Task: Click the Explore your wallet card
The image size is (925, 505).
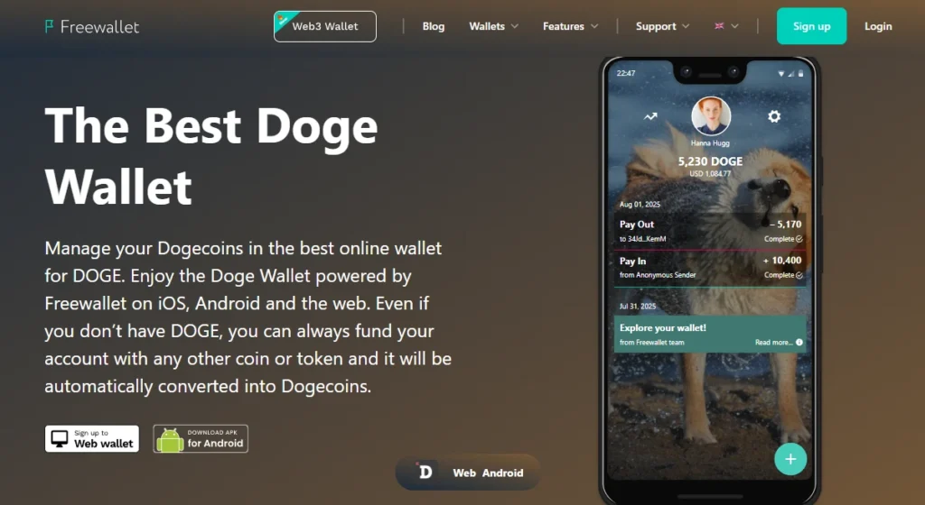Action: [x=710, y=335]
